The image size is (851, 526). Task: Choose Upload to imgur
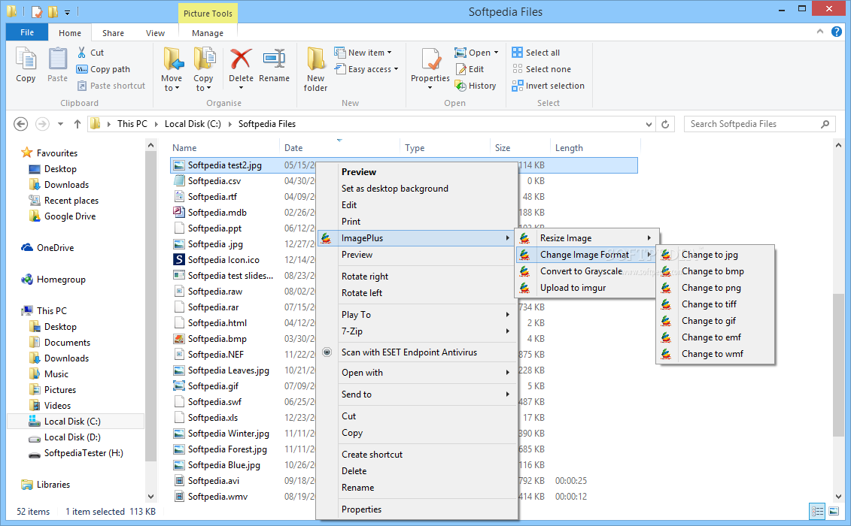coord(573,288)
